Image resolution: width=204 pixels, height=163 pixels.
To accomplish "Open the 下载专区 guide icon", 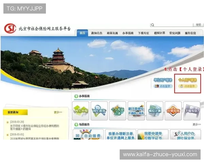I will click(x=192, y=111).
